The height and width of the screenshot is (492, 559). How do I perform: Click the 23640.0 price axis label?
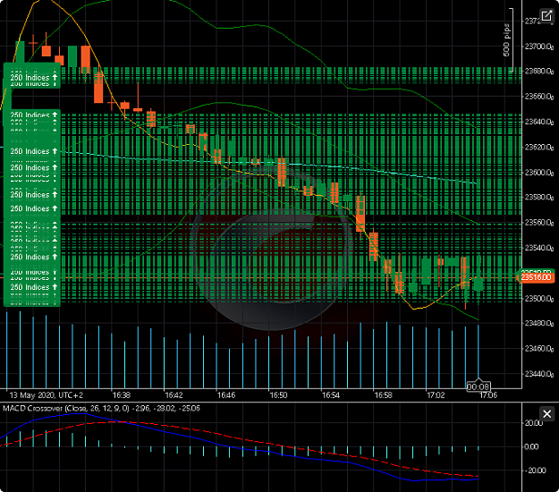[539, 122]
